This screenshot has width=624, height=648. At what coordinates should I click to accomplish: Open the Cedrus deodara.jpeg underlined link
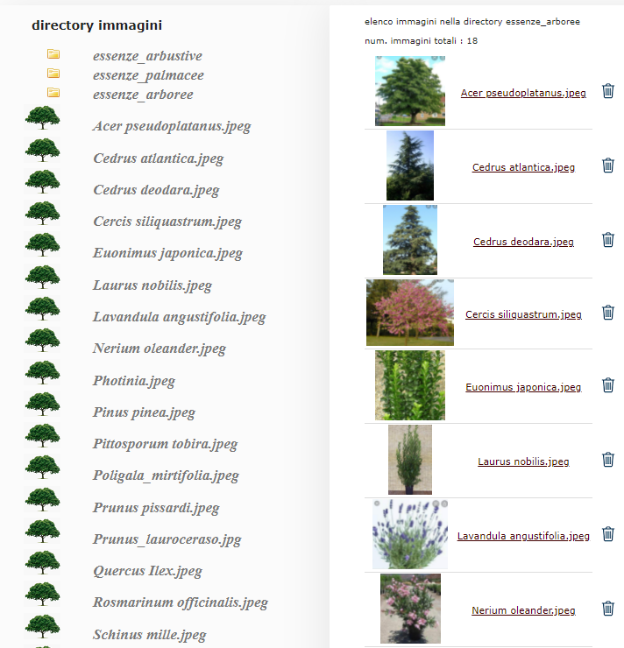(523, 242)
